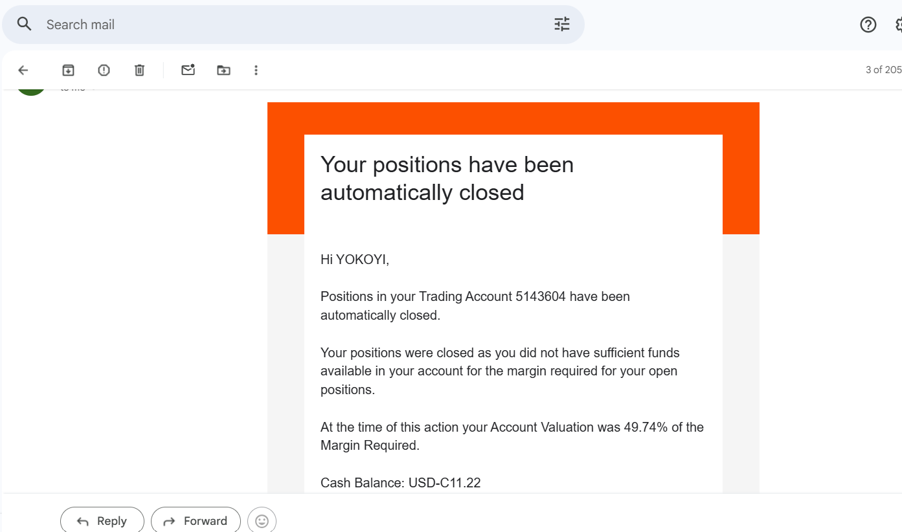The image size is (902, 532).
Task: Click the orange email header banner
Action: click(513, 118)
